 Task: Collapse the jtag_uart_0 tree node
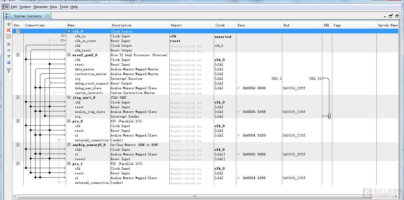(x=69, y=97)
